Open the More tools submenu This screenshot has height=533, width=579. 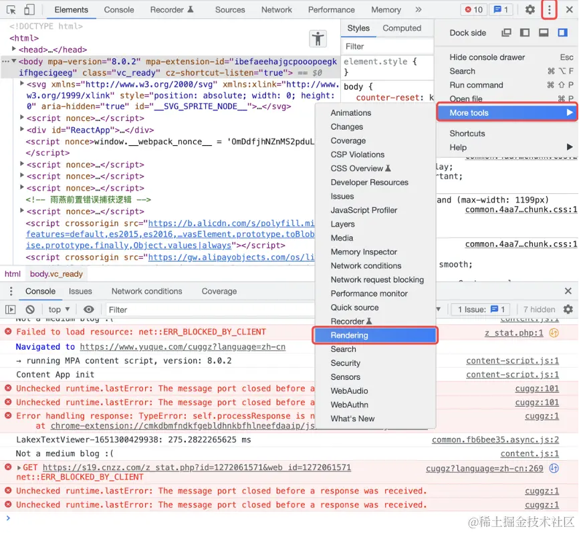pos(506,112)
